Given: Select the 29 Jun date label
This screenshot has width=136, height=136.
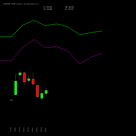Looking at the screenshot, I should (x=37, y=129).
